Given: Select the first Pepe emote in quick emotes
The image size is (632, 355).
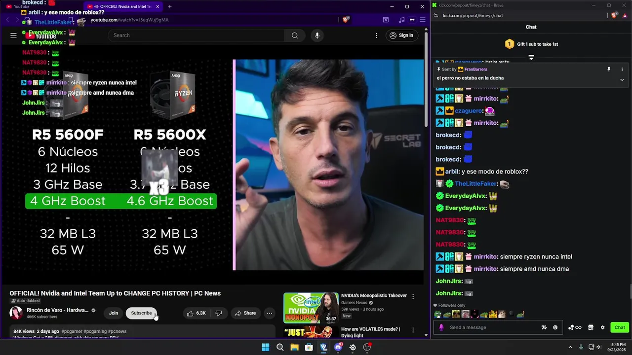Looking at the screenshot, I should tap(438, 314).
